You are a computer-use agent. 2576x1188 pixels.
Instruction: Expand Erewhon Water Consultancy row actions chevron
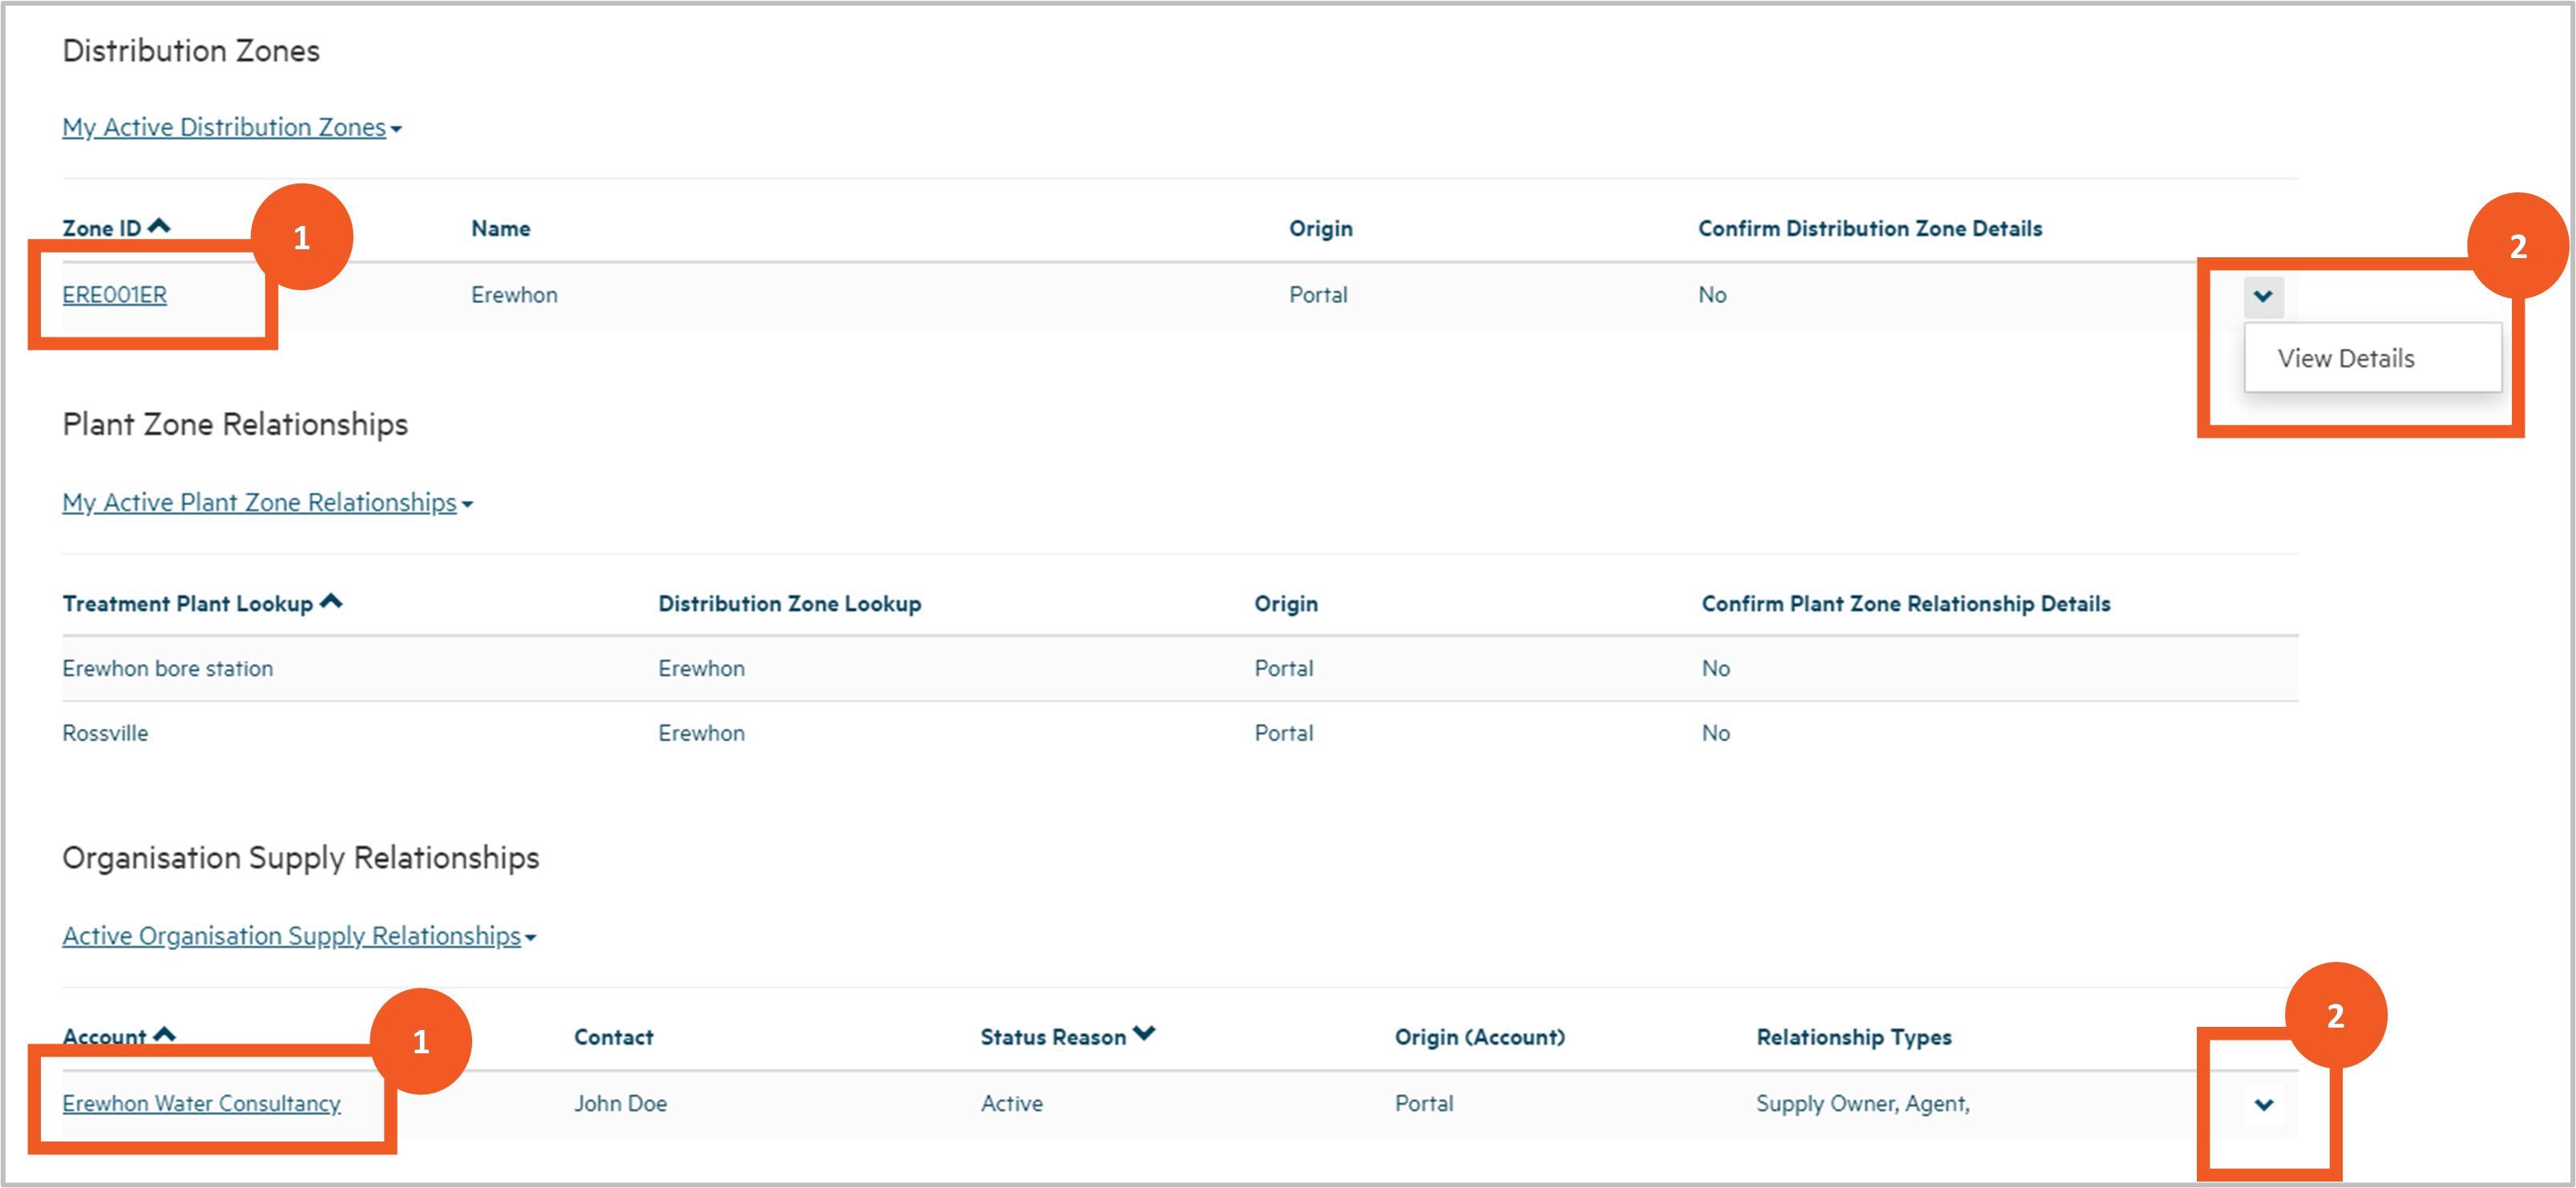click(x=2264, y=1104)
